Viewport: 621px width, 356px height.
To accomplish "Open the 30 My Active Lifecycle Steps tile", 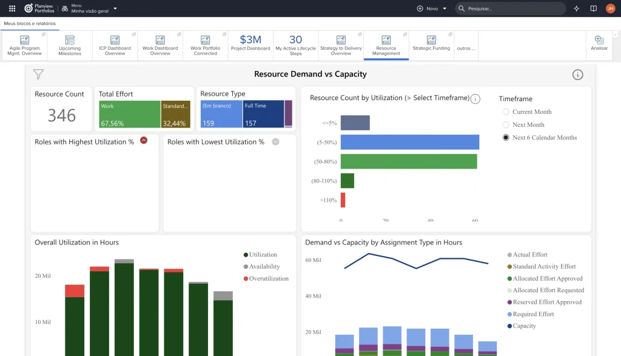I will click(295, 45).
